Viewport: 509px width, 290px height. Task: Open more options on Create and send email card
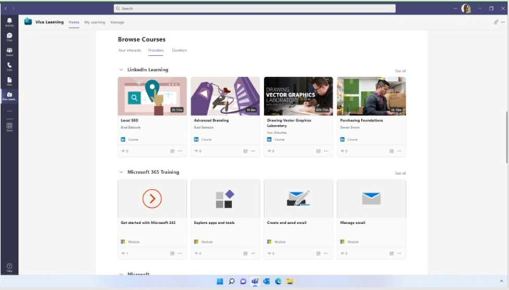coord(326,253)
